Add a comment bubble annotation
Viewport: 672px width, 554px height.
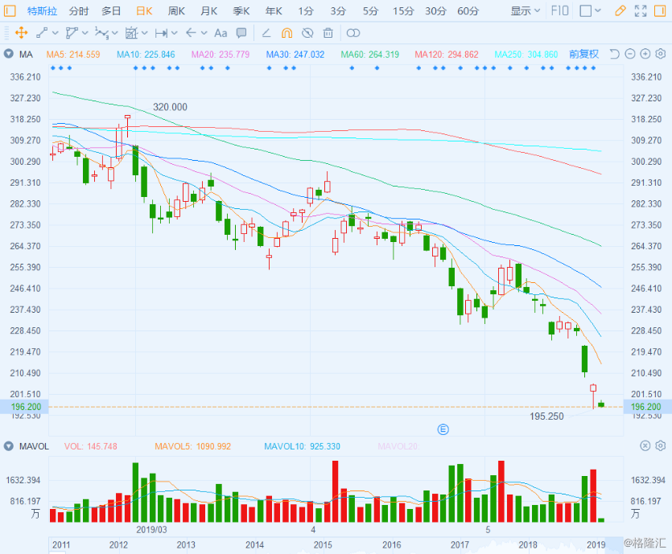(x=241, y=33)
